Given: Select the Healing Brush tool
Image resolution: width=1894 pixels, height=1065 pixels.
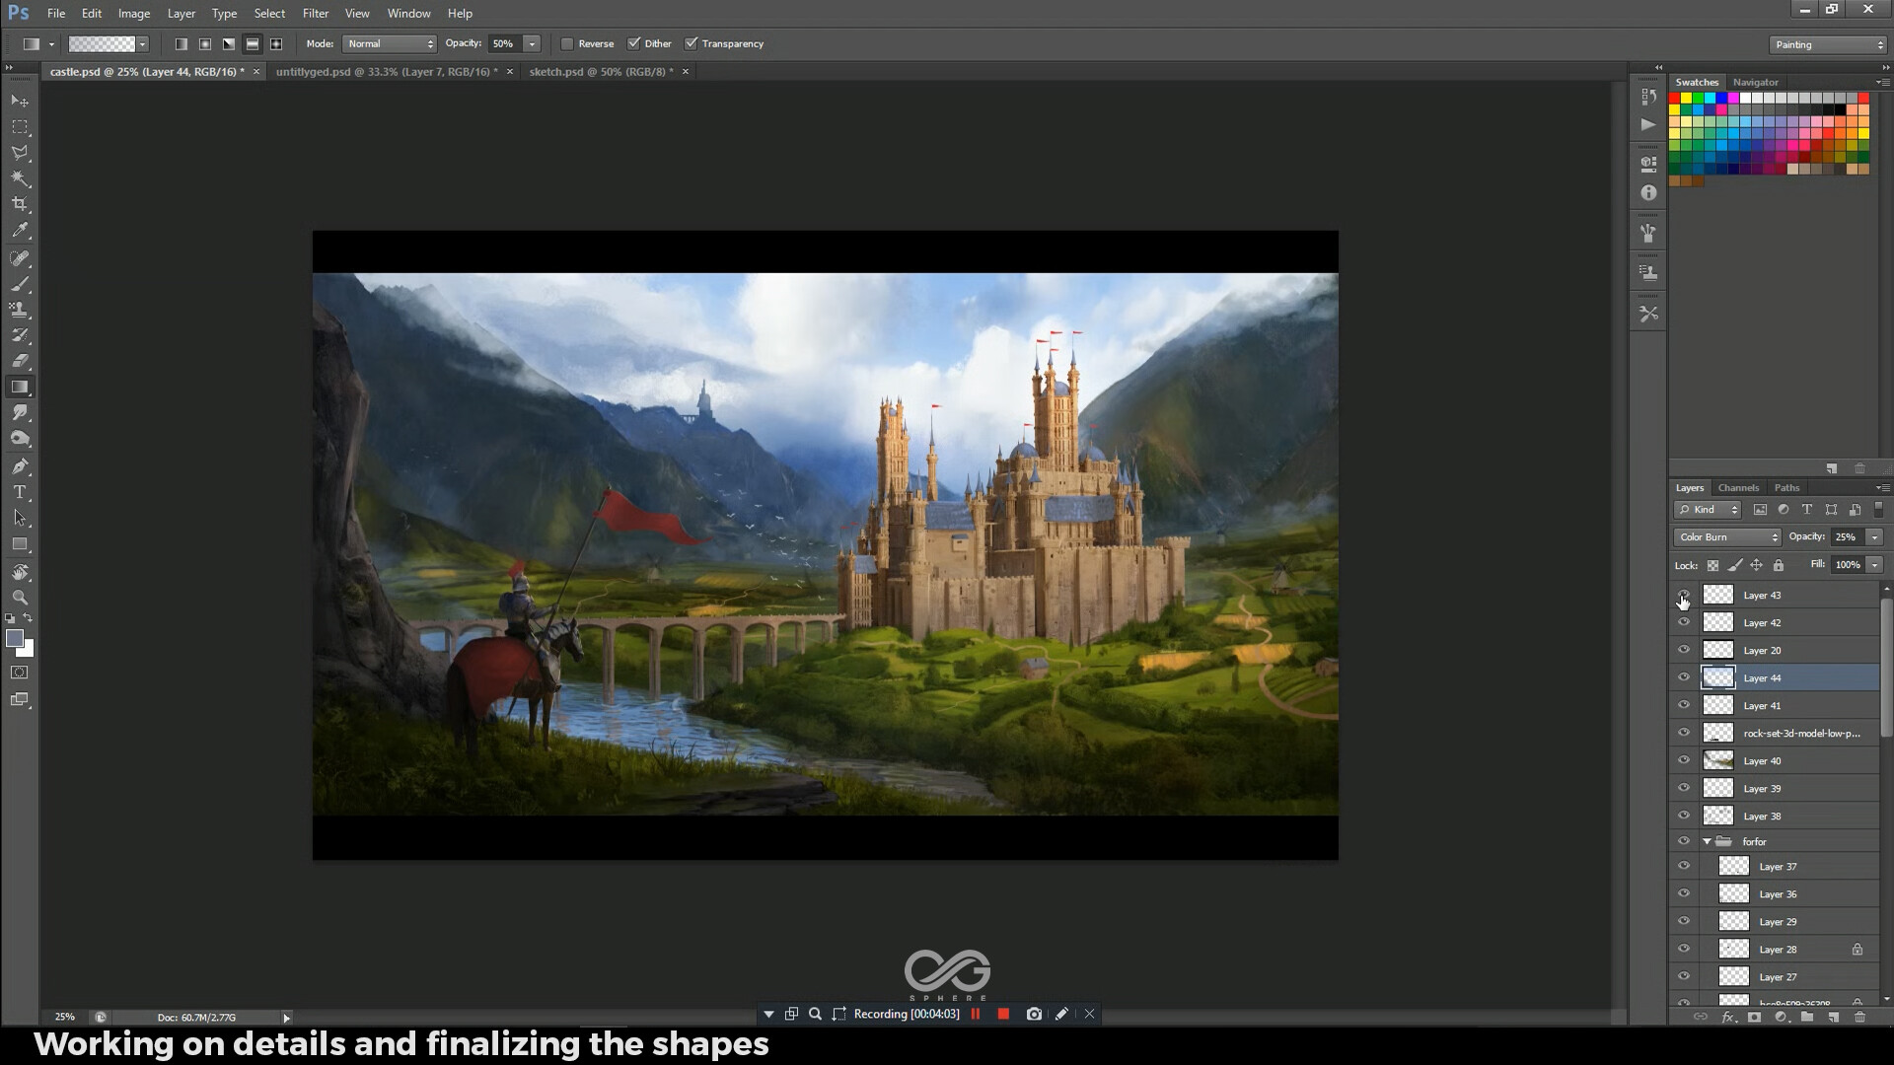Looking at the screenshot, I should click(20, 259).
